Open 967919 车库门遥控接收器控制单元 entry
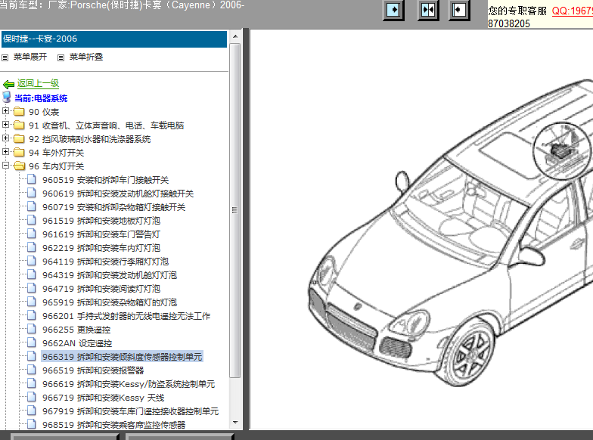The width and height of the screenshot is (593, 440). tap(130, 411)
